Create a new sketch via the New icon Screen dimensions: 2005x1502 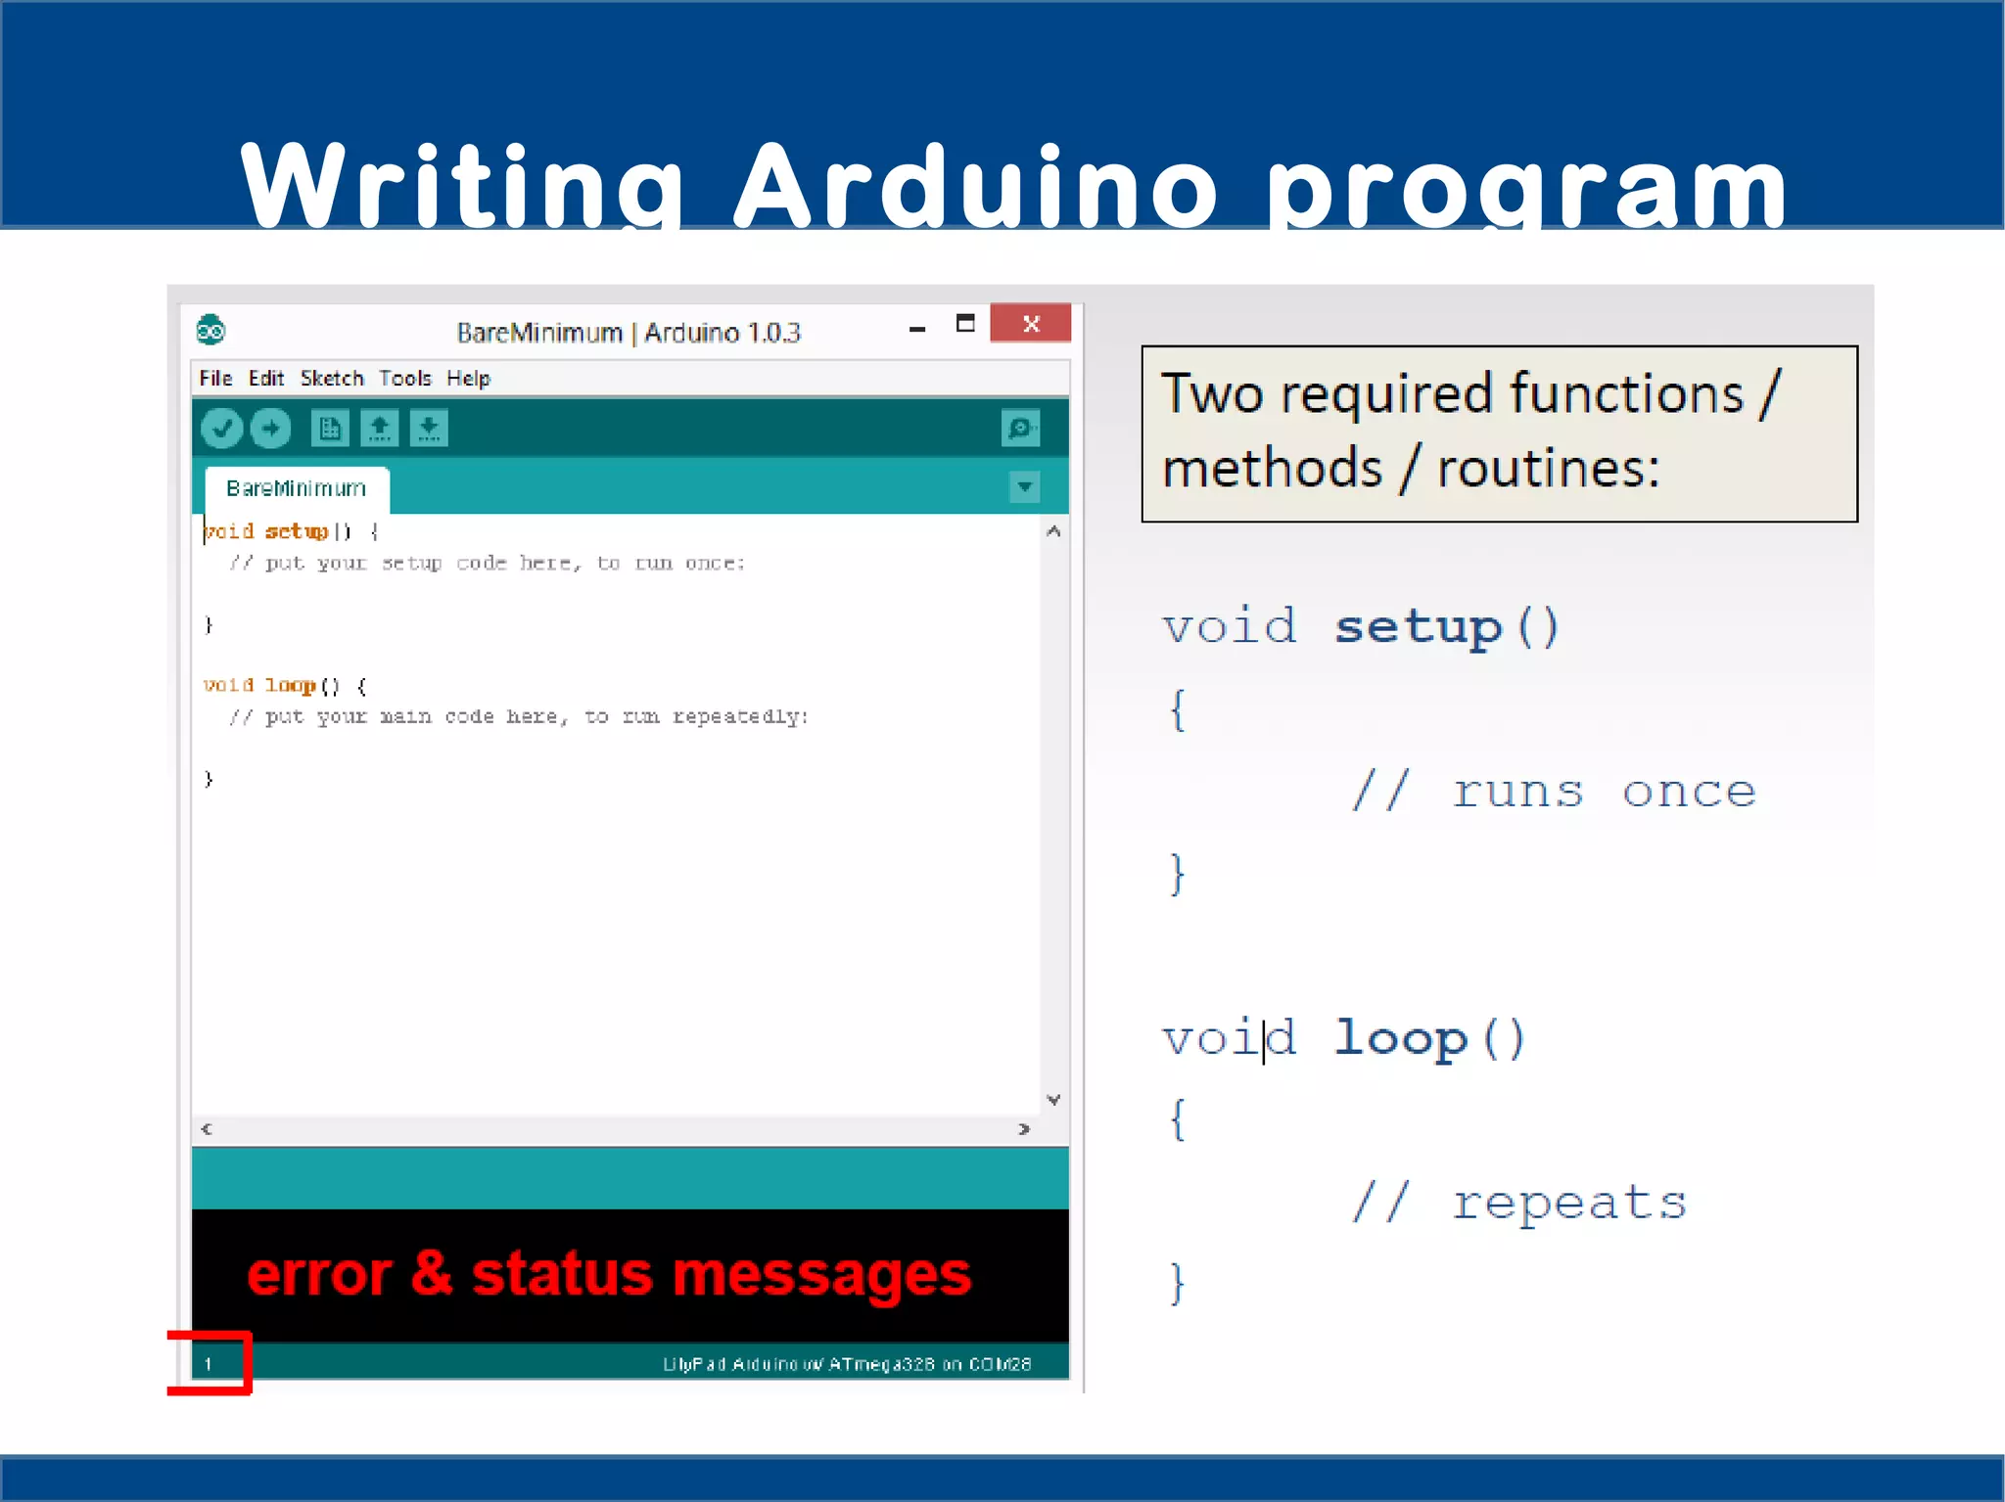click(330, 429)
